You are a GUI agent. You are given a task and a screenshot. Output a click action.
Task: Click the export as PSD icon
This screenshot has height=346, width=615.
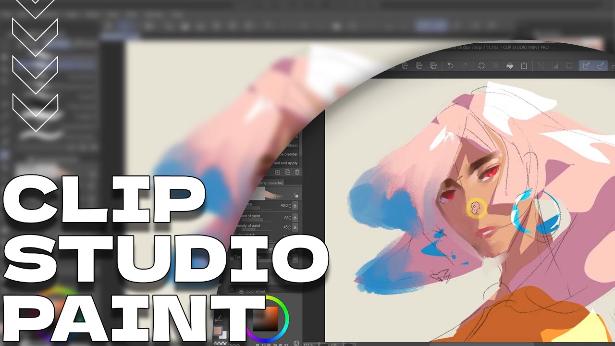(x=433, y=66)
